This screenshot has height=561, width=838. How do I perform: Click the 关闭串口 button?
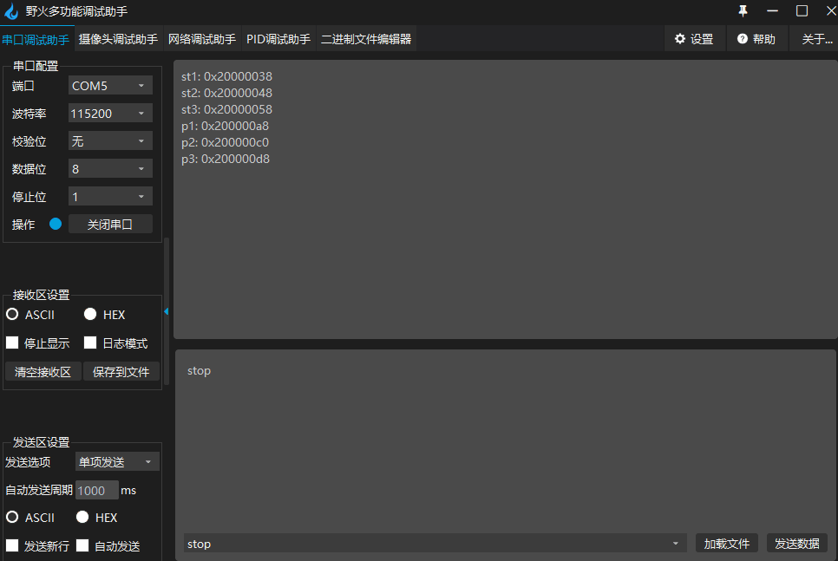[x=110, y=225]
